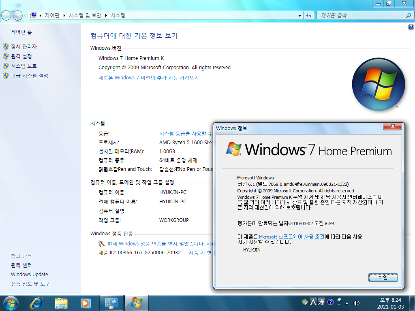Expand arrow before 제어판 breadcrumb
Image resolution: width=415 pixels, height=311 pixels.
[x=41, y=16]
